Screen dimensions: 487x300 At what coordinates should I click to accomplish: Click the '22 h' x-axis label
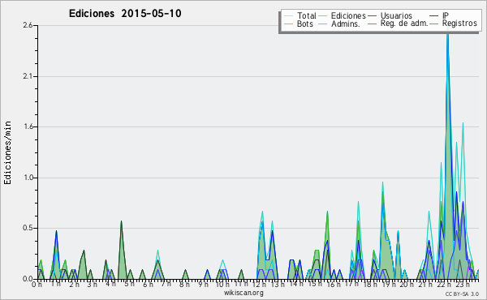(x=443, y=284)
